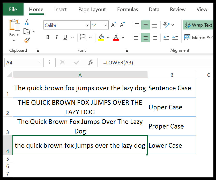The height and width of the screenshot is (180, 216).
Task: Select the Cut (scissors) icon
Action: tap(26, 22)
